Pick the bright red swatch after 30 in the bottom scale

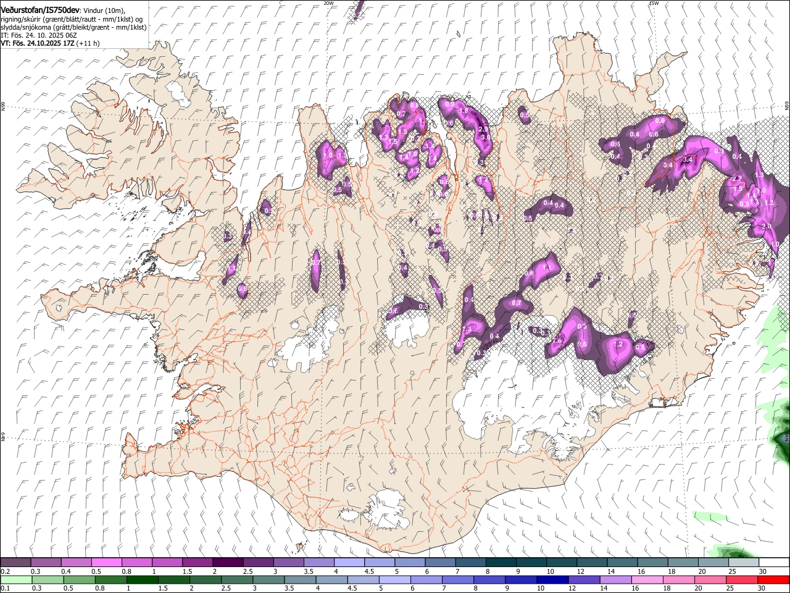click(x=773, y=579)
